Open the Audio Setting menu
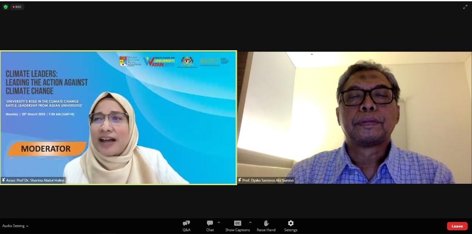Image resolution: width=472 pixels, height=234 pixels. coord(15,226)
